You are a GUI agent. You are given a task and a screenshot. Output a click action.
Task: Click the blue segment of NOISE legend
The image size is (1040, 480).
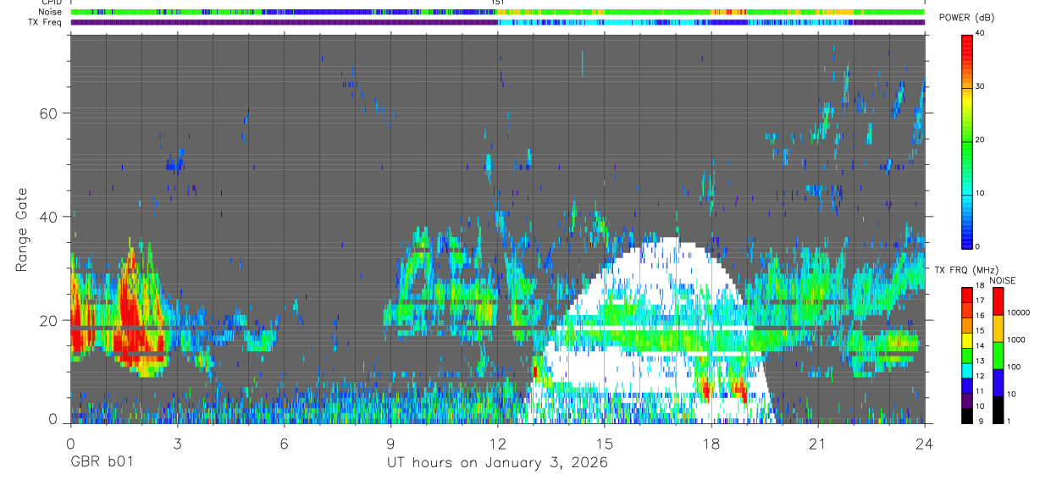pos(999,383)
